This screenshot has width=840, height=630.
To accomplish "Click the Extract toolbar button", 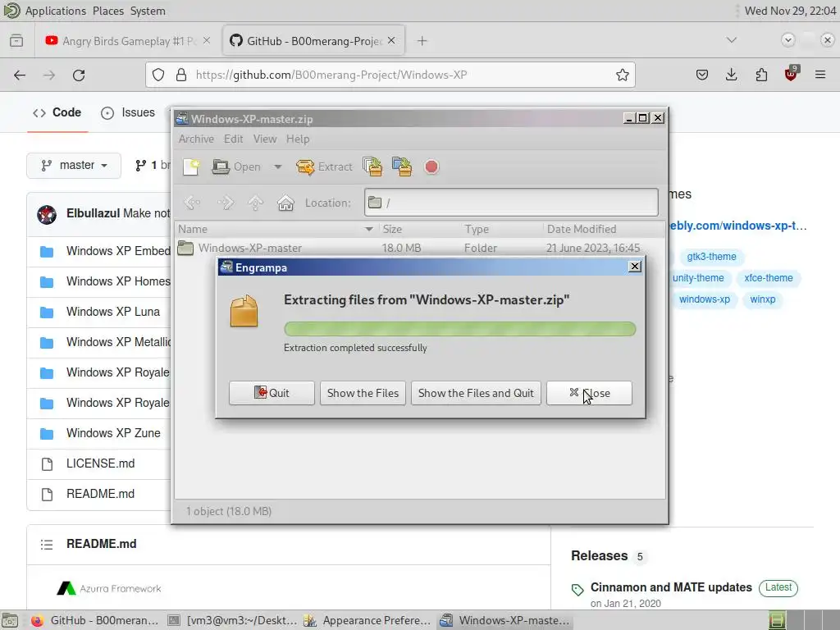I will point(324,167).
